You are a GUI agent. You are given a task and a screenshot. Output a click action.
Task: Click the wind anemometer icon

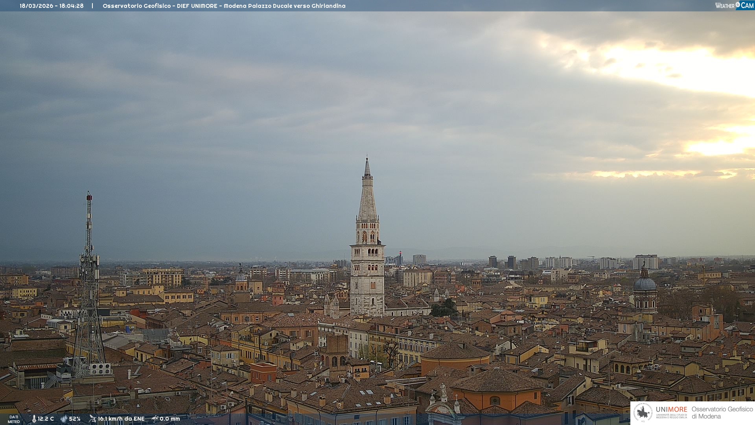click(x=92, y=419)
